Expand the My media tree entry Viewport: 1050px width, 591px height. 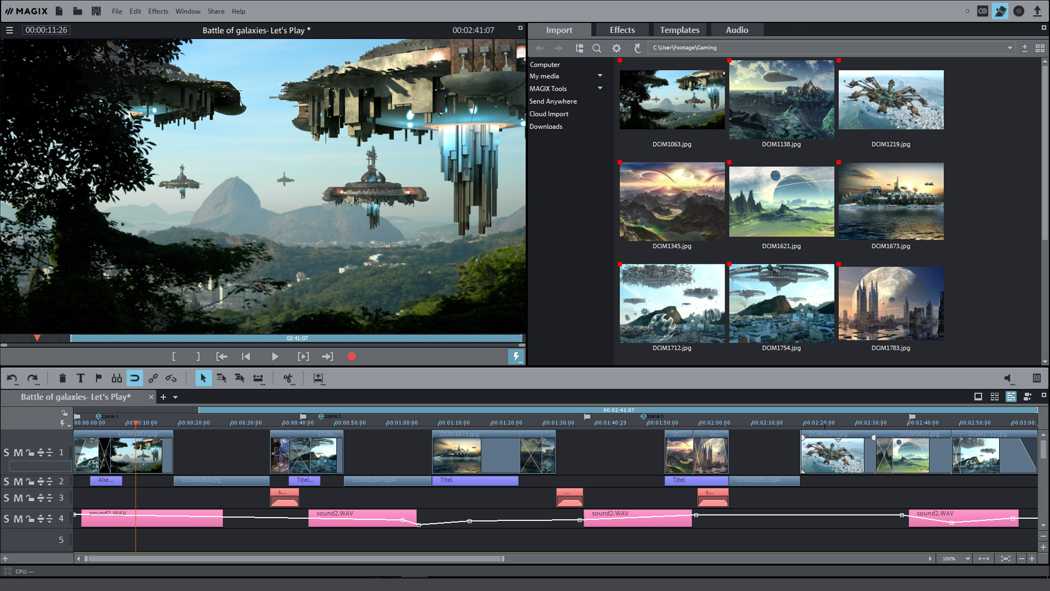point(600,76)
